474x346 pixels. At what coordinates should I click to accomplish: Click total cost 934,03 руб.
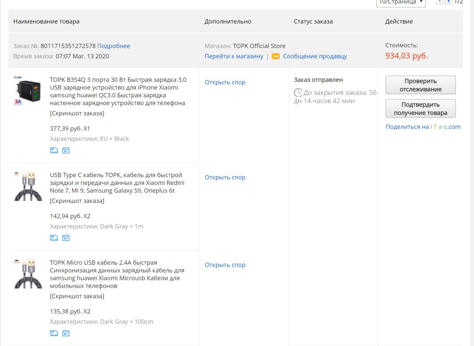click(x=407, y=56)
